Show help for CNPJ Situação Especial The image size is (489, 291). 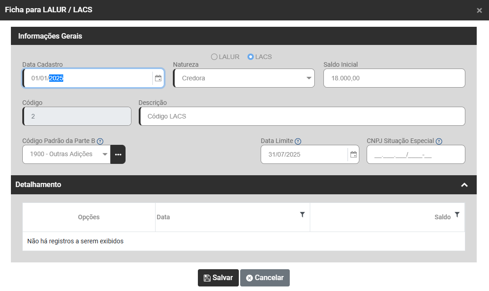(439, 141)
